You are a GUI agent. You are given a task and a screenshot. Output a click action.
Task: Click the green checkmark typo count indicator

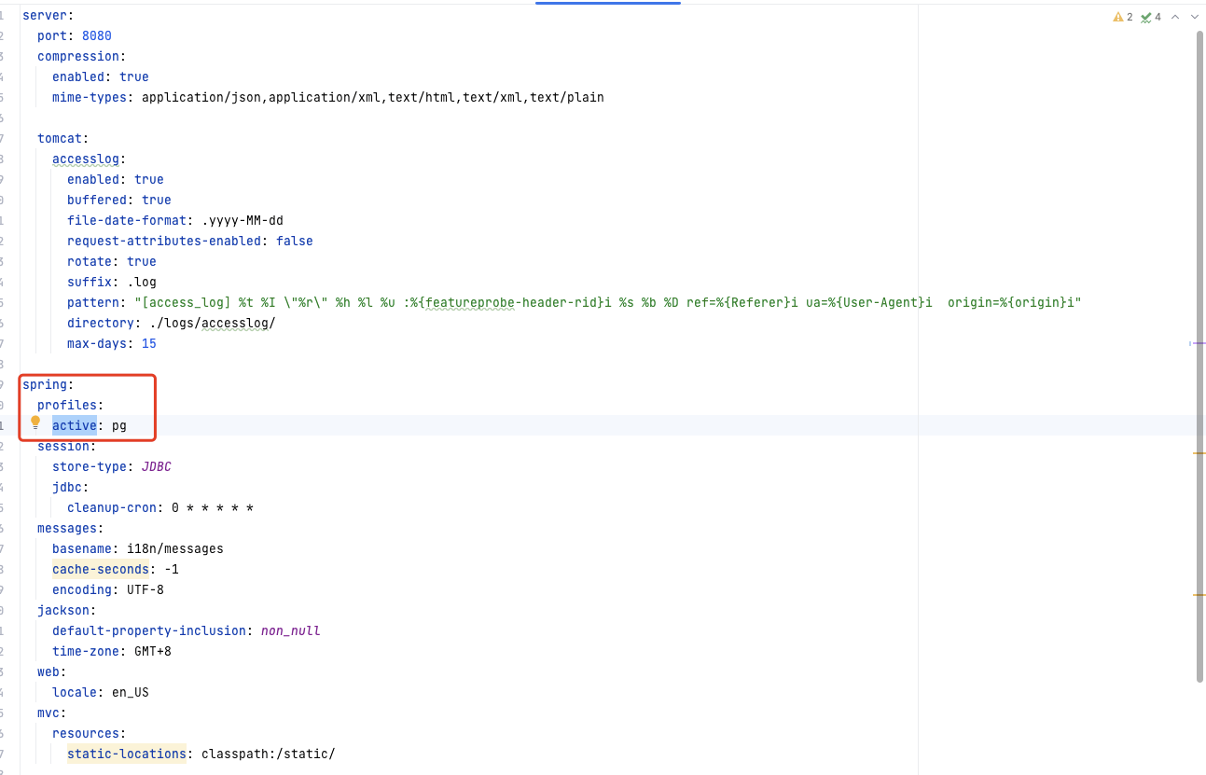(x=1150, y=17)
